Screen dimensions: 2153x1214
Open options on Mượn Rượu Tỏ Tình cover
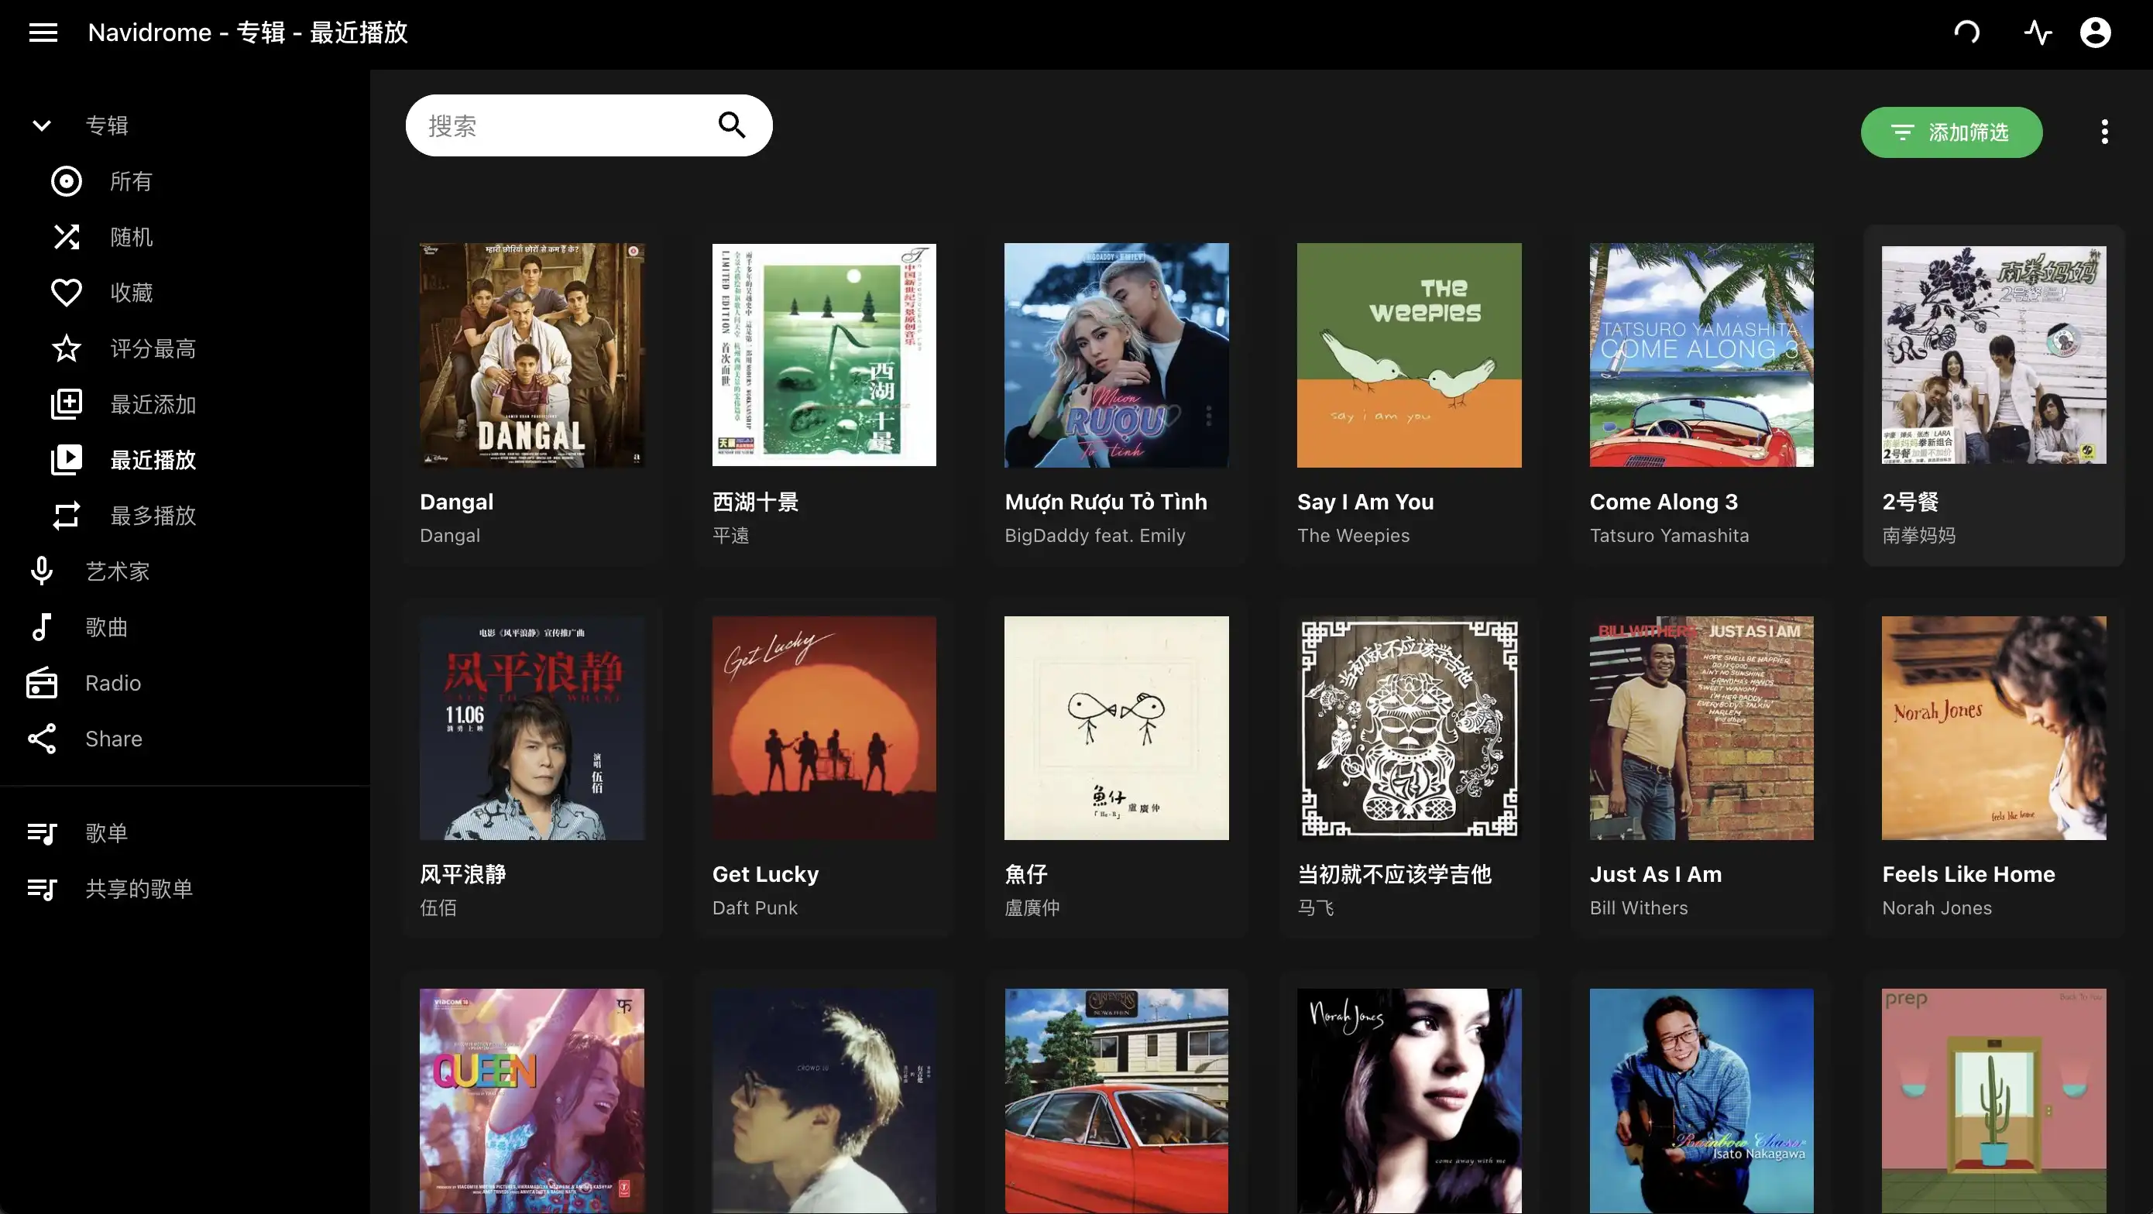(x=1209, y=415)
